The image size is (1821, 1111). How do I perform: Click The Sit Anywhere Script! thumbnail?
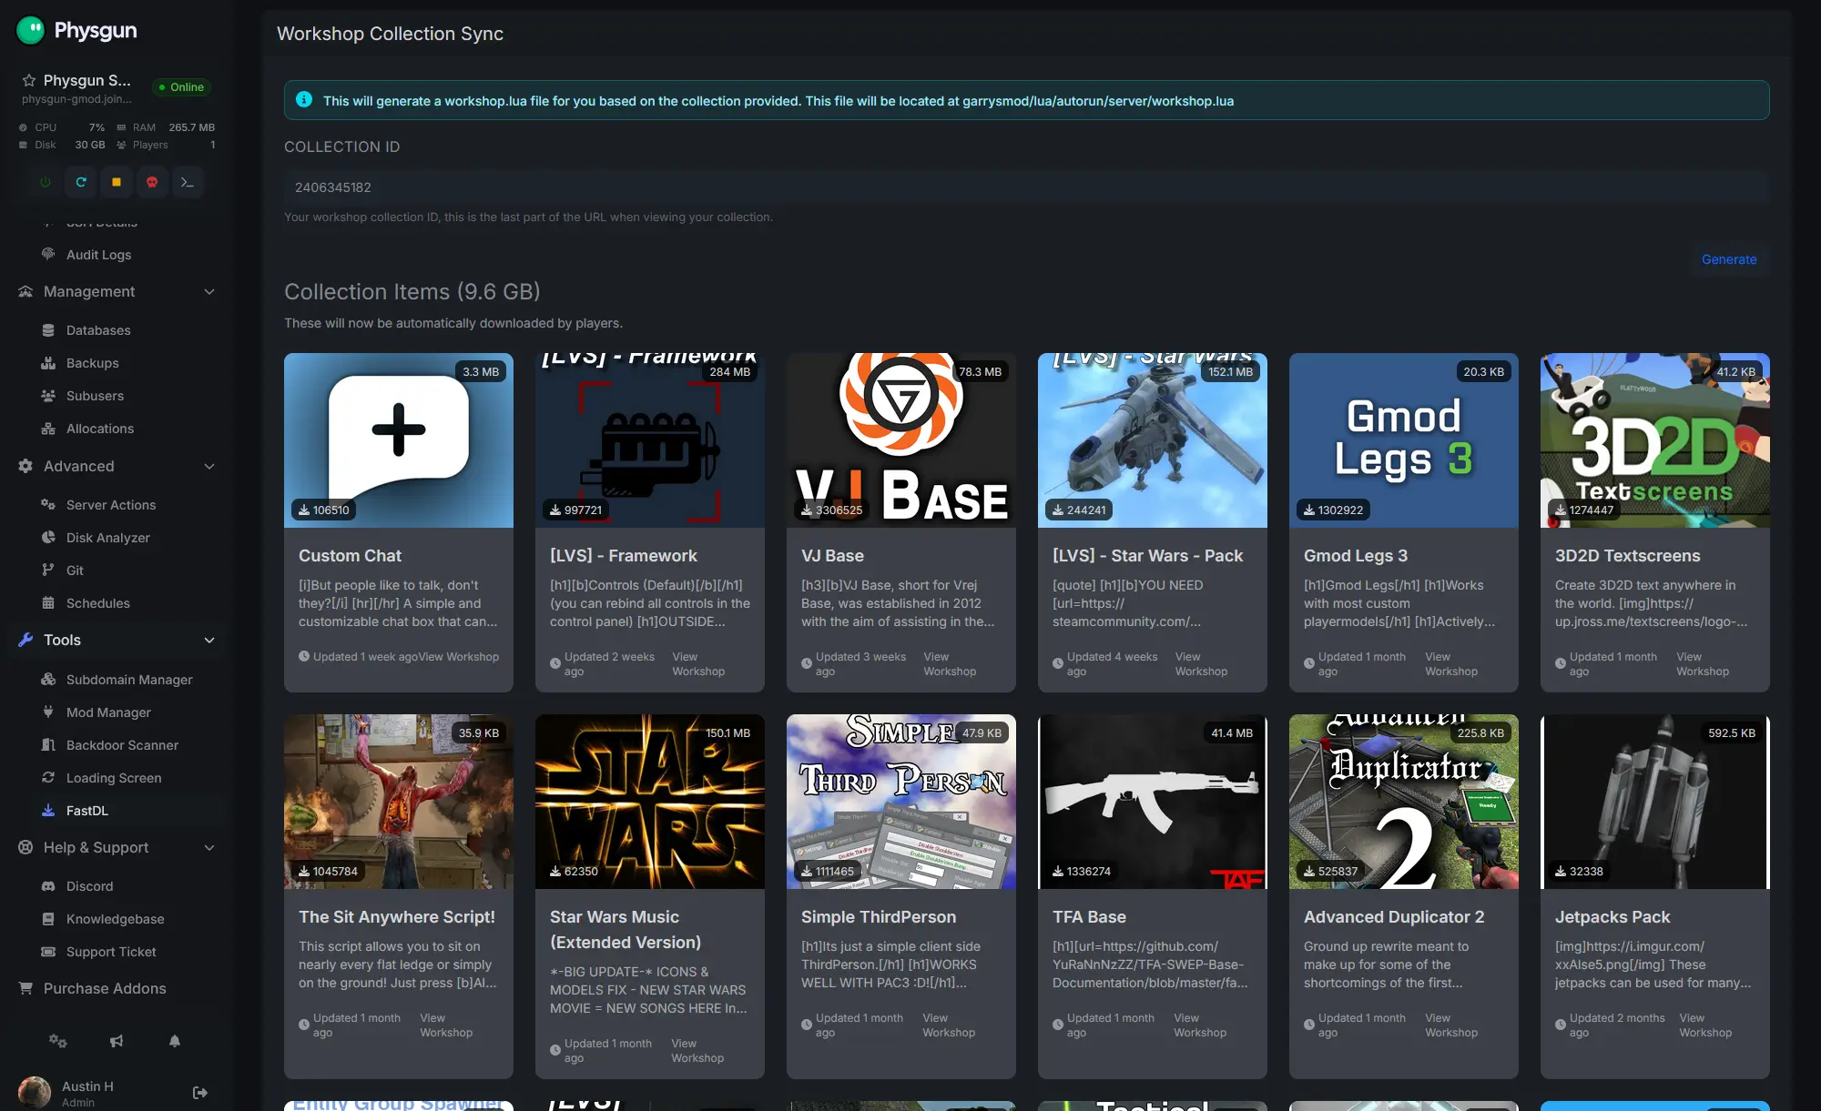[x=399, y=802]
